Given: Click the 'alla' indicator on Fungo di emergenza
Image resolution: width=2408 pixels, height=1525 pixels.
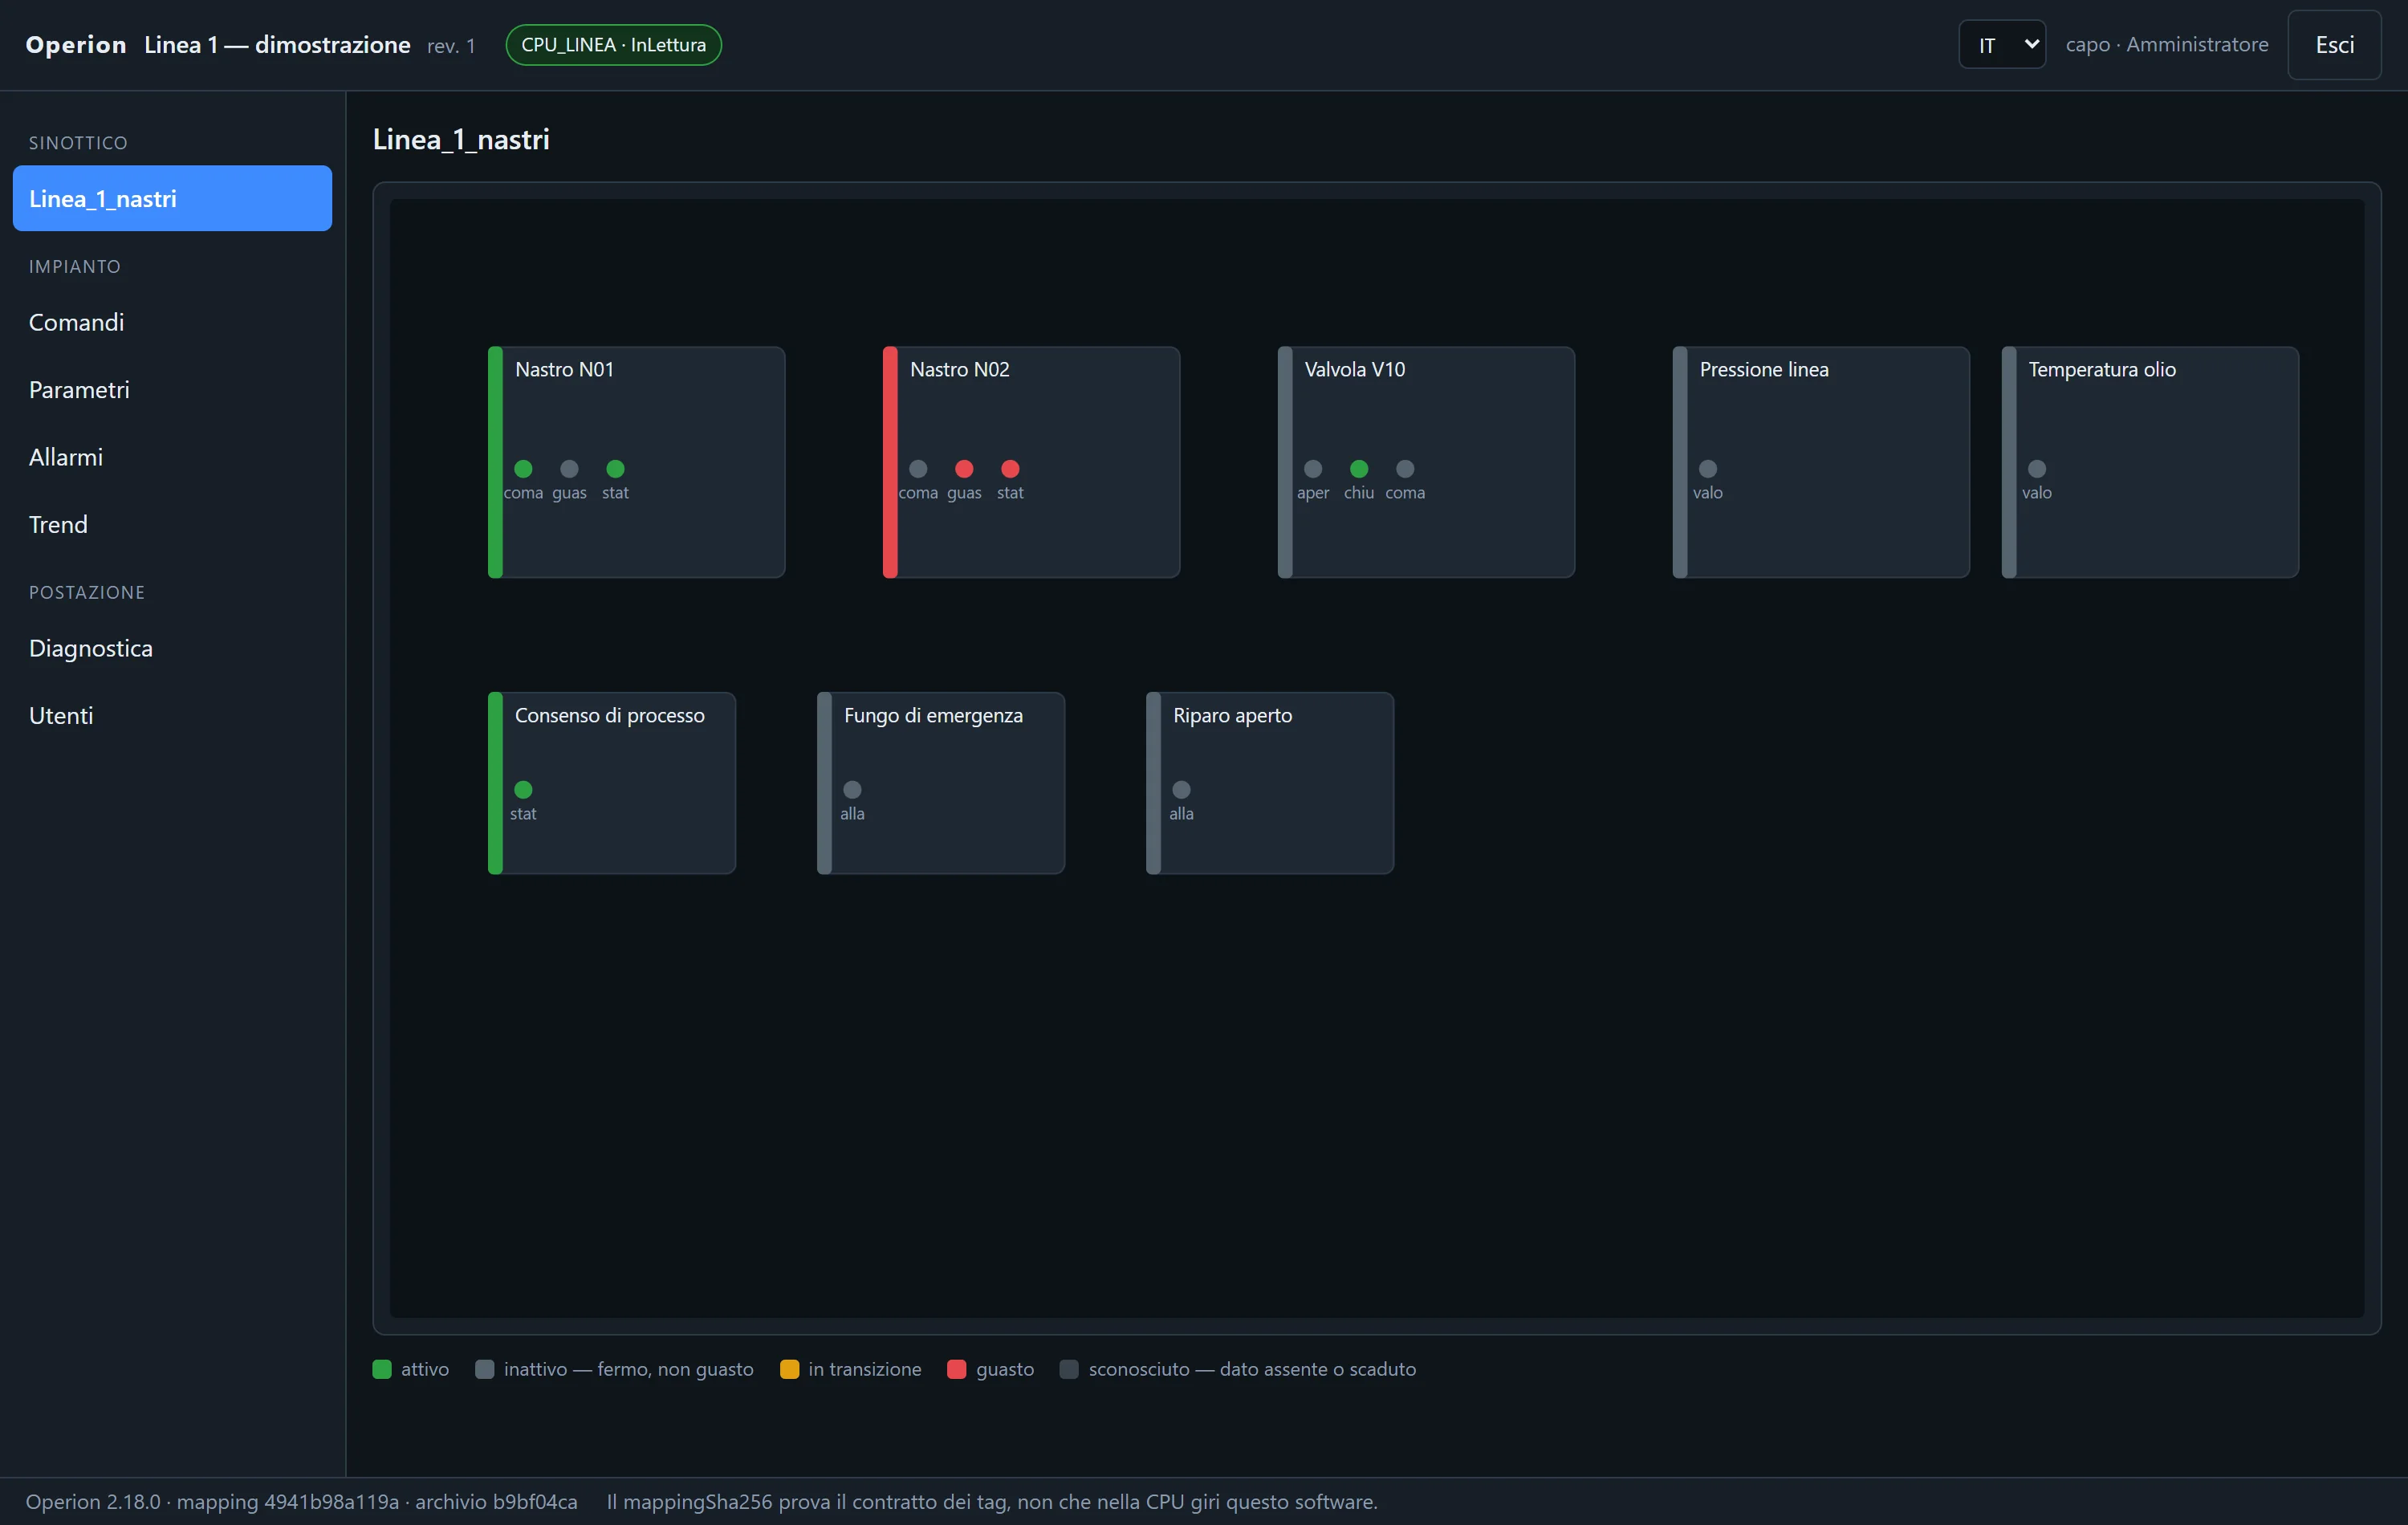Looking at the screenshot, I should click(x=852, y=789).
